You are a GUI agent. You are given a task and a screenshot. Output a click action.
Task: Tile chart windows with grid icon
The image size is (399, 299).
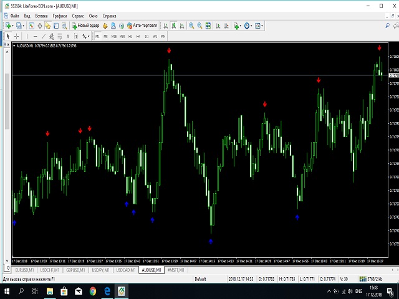[208, 26]
